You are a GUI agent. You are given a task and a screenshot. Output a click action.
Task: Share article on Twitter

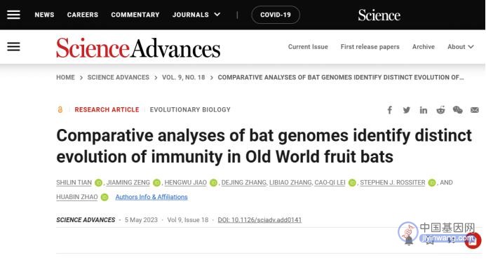406,110
